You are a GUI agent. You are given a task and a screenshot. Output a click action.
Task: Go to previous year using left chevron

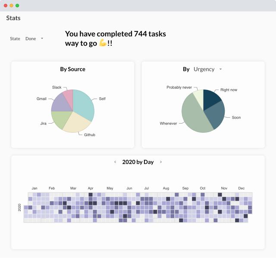coord(115,162)
